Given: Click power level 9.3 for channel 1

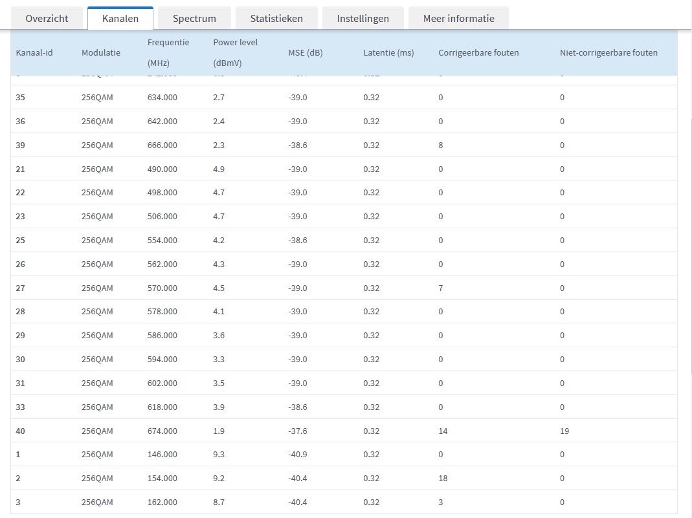Looking at the screenshot, I should click(219, 455).
